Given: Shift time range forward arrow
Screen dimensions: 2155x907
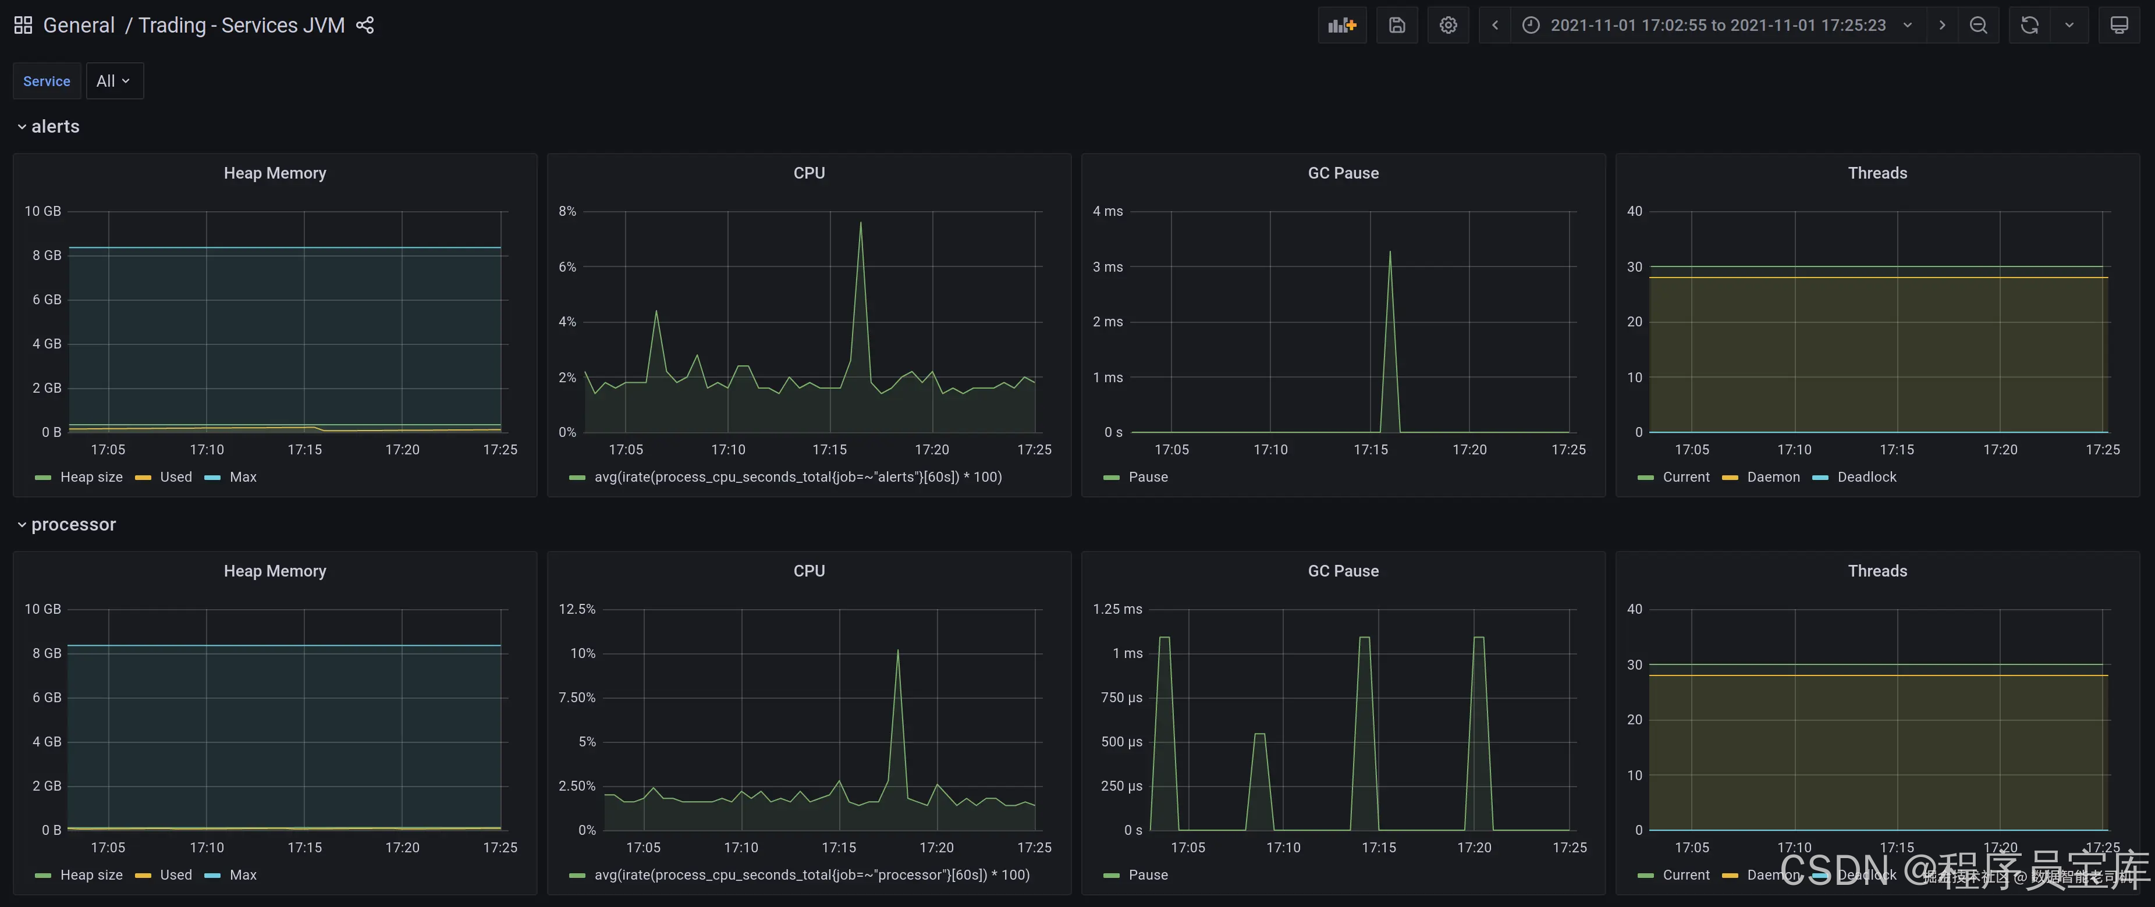Looking at the screenshot, I should tap(1941, 25).
